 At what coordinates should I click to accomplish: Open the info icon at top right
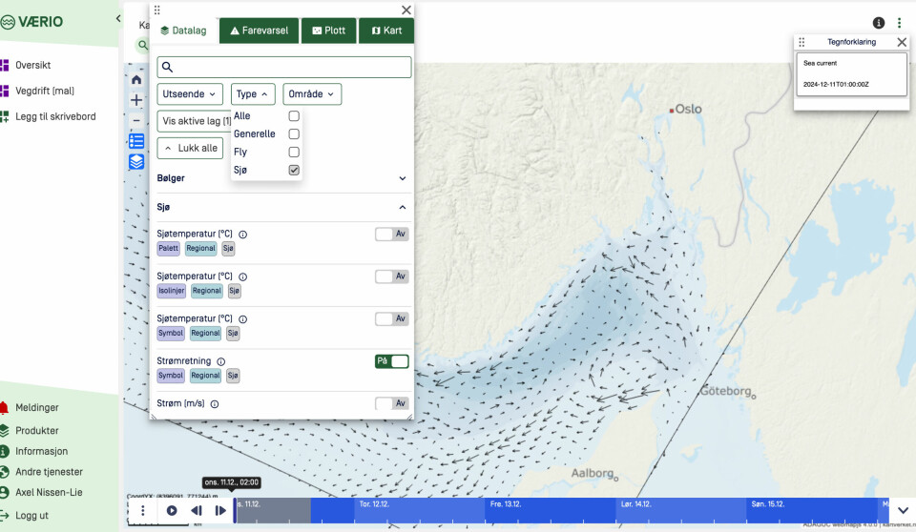[x=879, y=23]
